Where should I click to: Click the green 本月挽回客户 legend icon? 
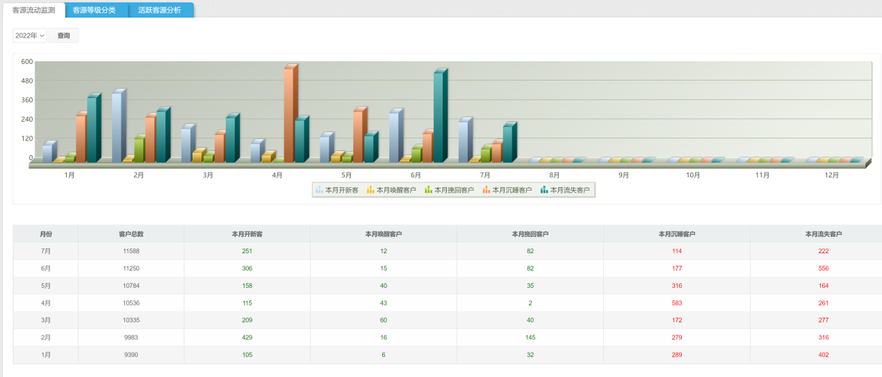click(x=428, y=190)
